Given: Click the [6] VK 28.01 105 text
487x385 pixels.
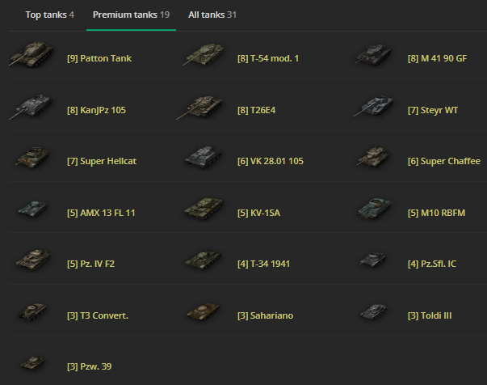Looking at the screenshot, I should [271, 161].
